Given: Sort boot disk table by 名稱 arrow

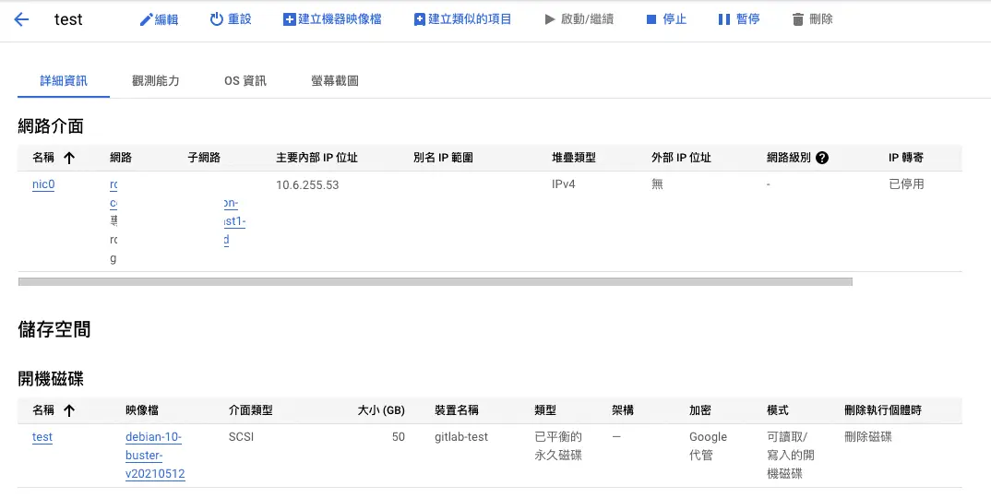Looking at the screenshot, I should click(x=68, y=410).
